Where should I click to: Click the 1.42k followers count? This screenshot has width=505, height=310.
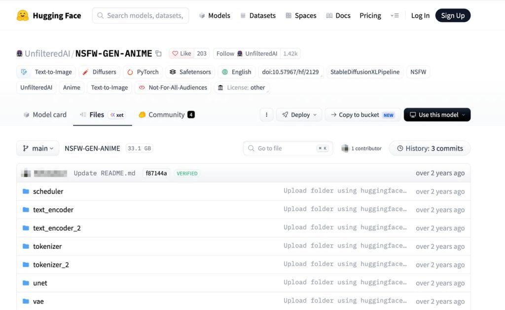coord(290,53)
